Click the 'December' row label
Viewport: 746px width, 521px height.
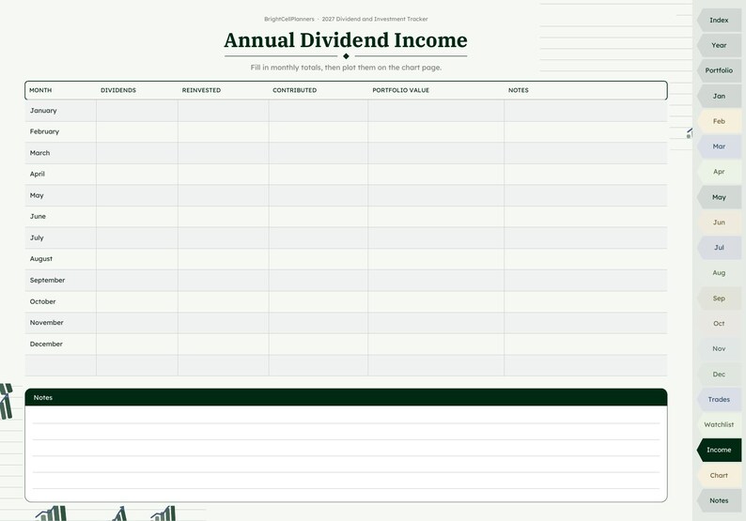click(x=46, y=345)
